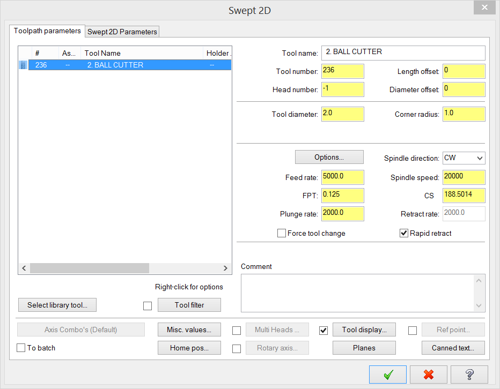Switch to Swept 2D Parameters tab
500x389 pixels.
point(122,32)
